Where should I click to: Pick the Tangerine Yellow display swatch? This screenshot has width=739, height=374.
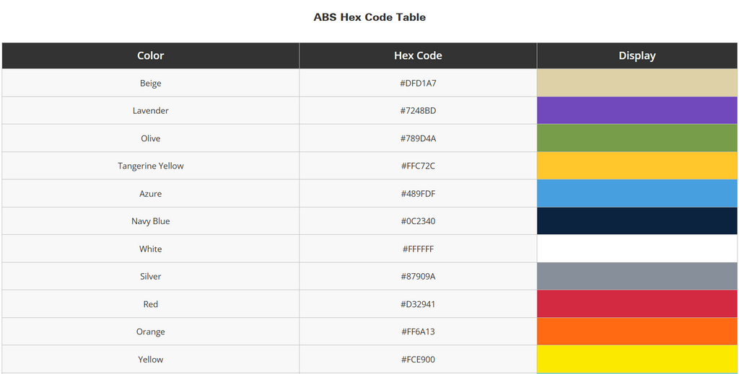pos(637,166)
